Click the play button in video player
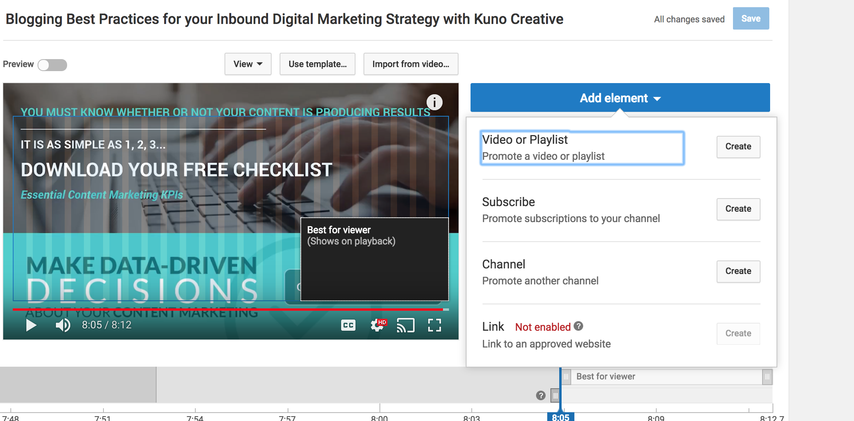 (x=31, y=325)
